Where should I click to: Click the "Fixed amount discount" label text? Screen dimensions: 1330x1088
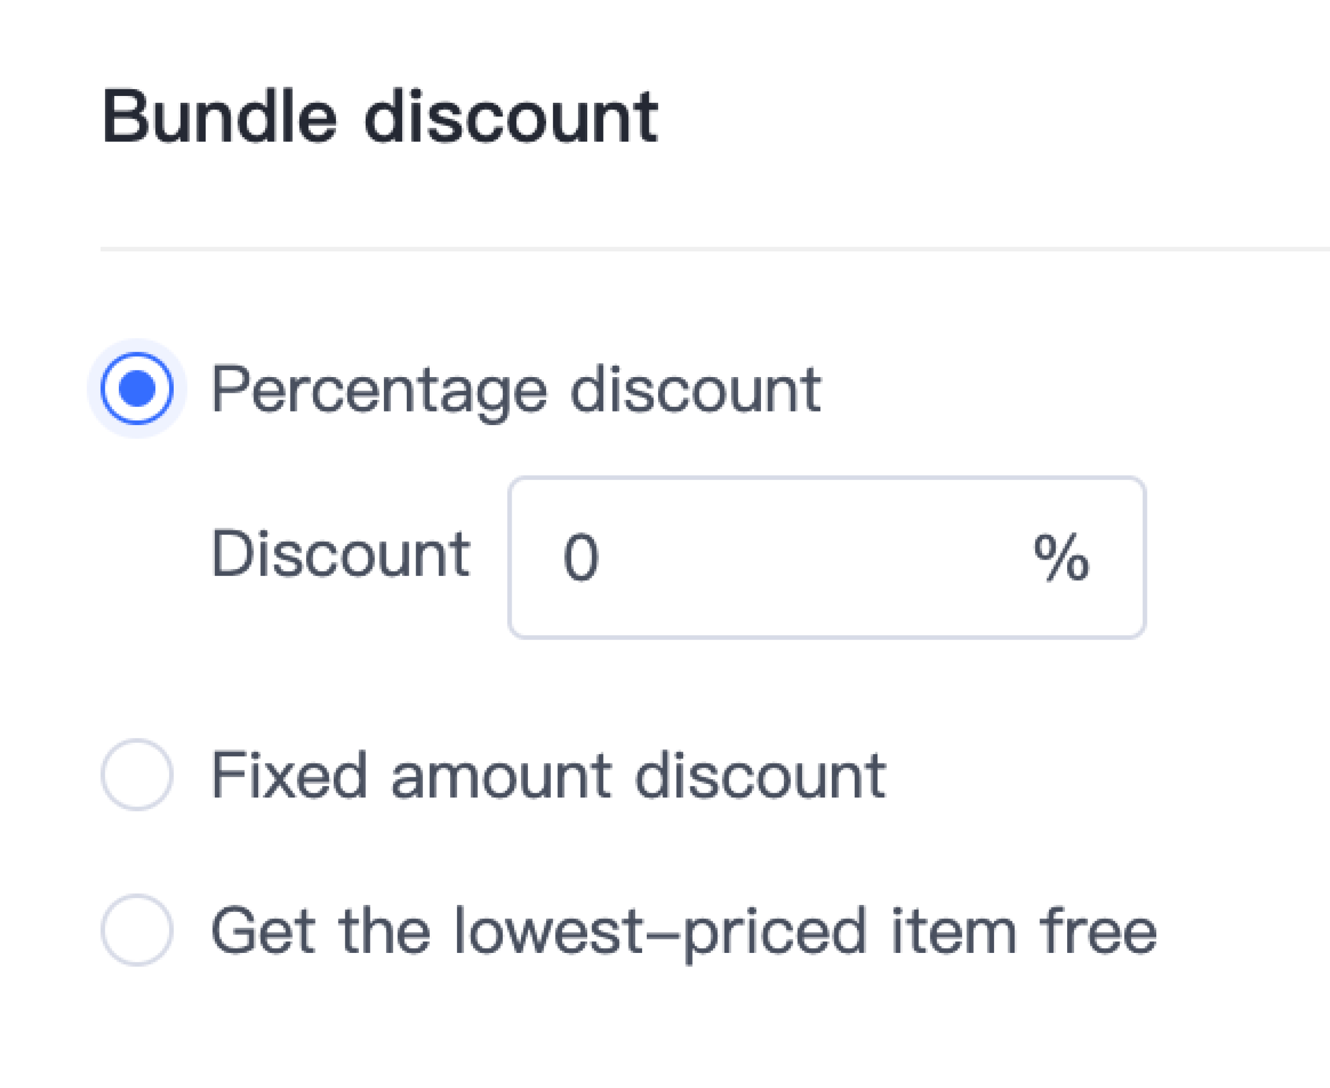[x=549, y=776]
